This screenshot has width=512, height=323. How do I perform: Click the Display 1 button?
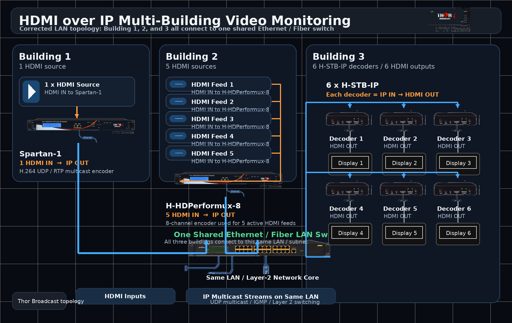coord(350,163)
